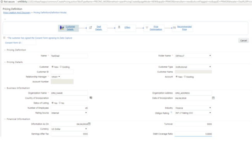Open the Rating Source dropdown

pyautogui.click(x=69, y=113)
